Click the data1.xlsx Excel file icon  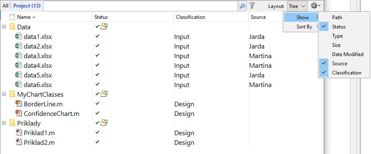19,37
